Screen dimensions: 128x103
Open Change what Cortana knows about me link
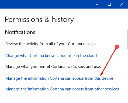(51, 56)
